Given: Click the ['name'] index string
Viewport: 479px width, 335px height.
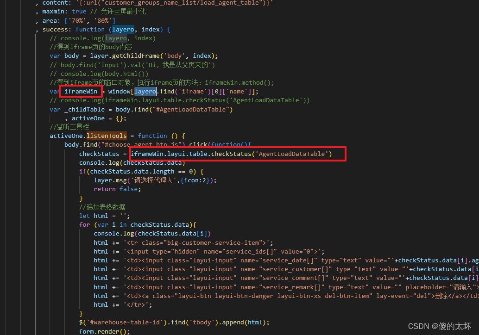Looking at the screenshot, I should tap(237, 92).
